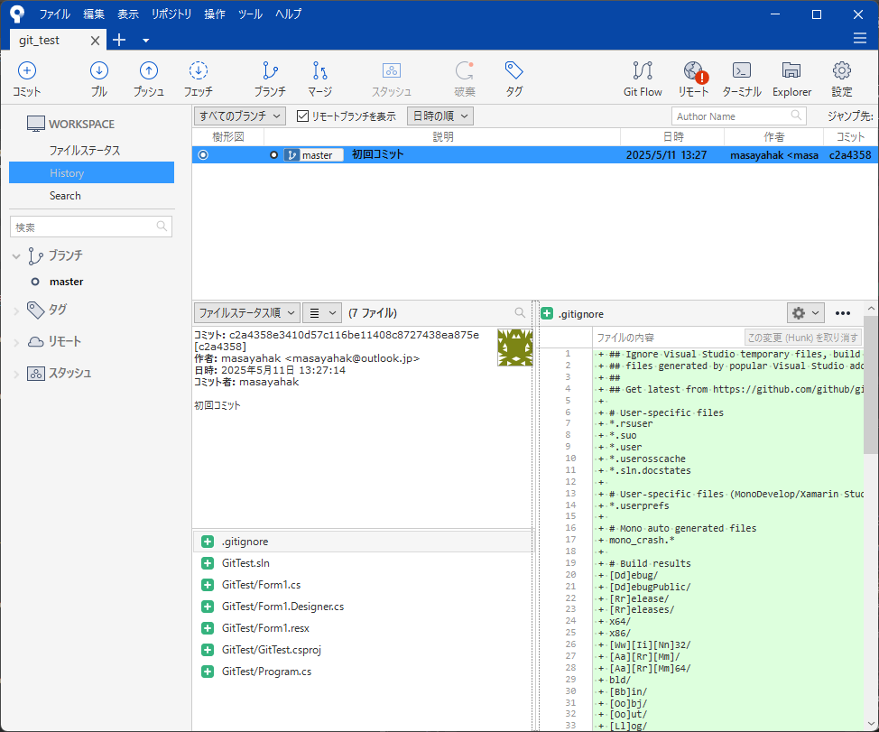The height and width of the screenshot is (732, 879).
Task: Click the master branch label on commit
Action: click(313, 154)
